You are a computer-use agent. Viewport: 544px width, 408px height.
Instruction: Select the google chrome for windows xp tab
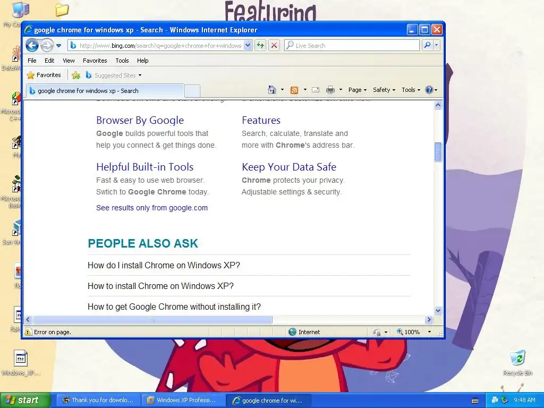[x=105, y=91]
